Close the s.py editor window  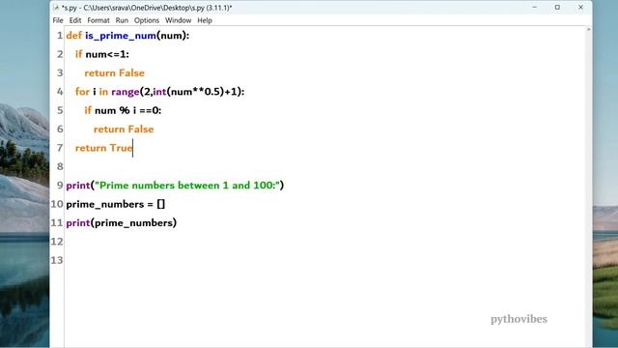pos(580,7)
